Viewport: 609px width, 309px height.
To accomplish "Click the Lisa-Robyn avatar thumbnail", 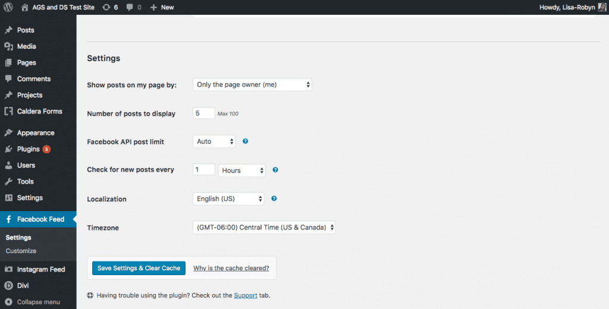I will [x=602, y=7].
